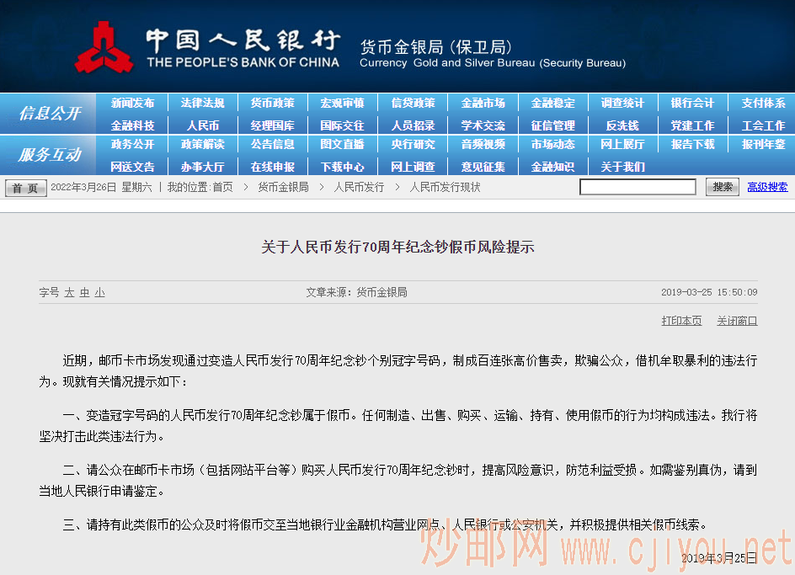This screenshot has width=795, height=575.
Task: Open 法律法规 menu item
Action: [202, 103]
